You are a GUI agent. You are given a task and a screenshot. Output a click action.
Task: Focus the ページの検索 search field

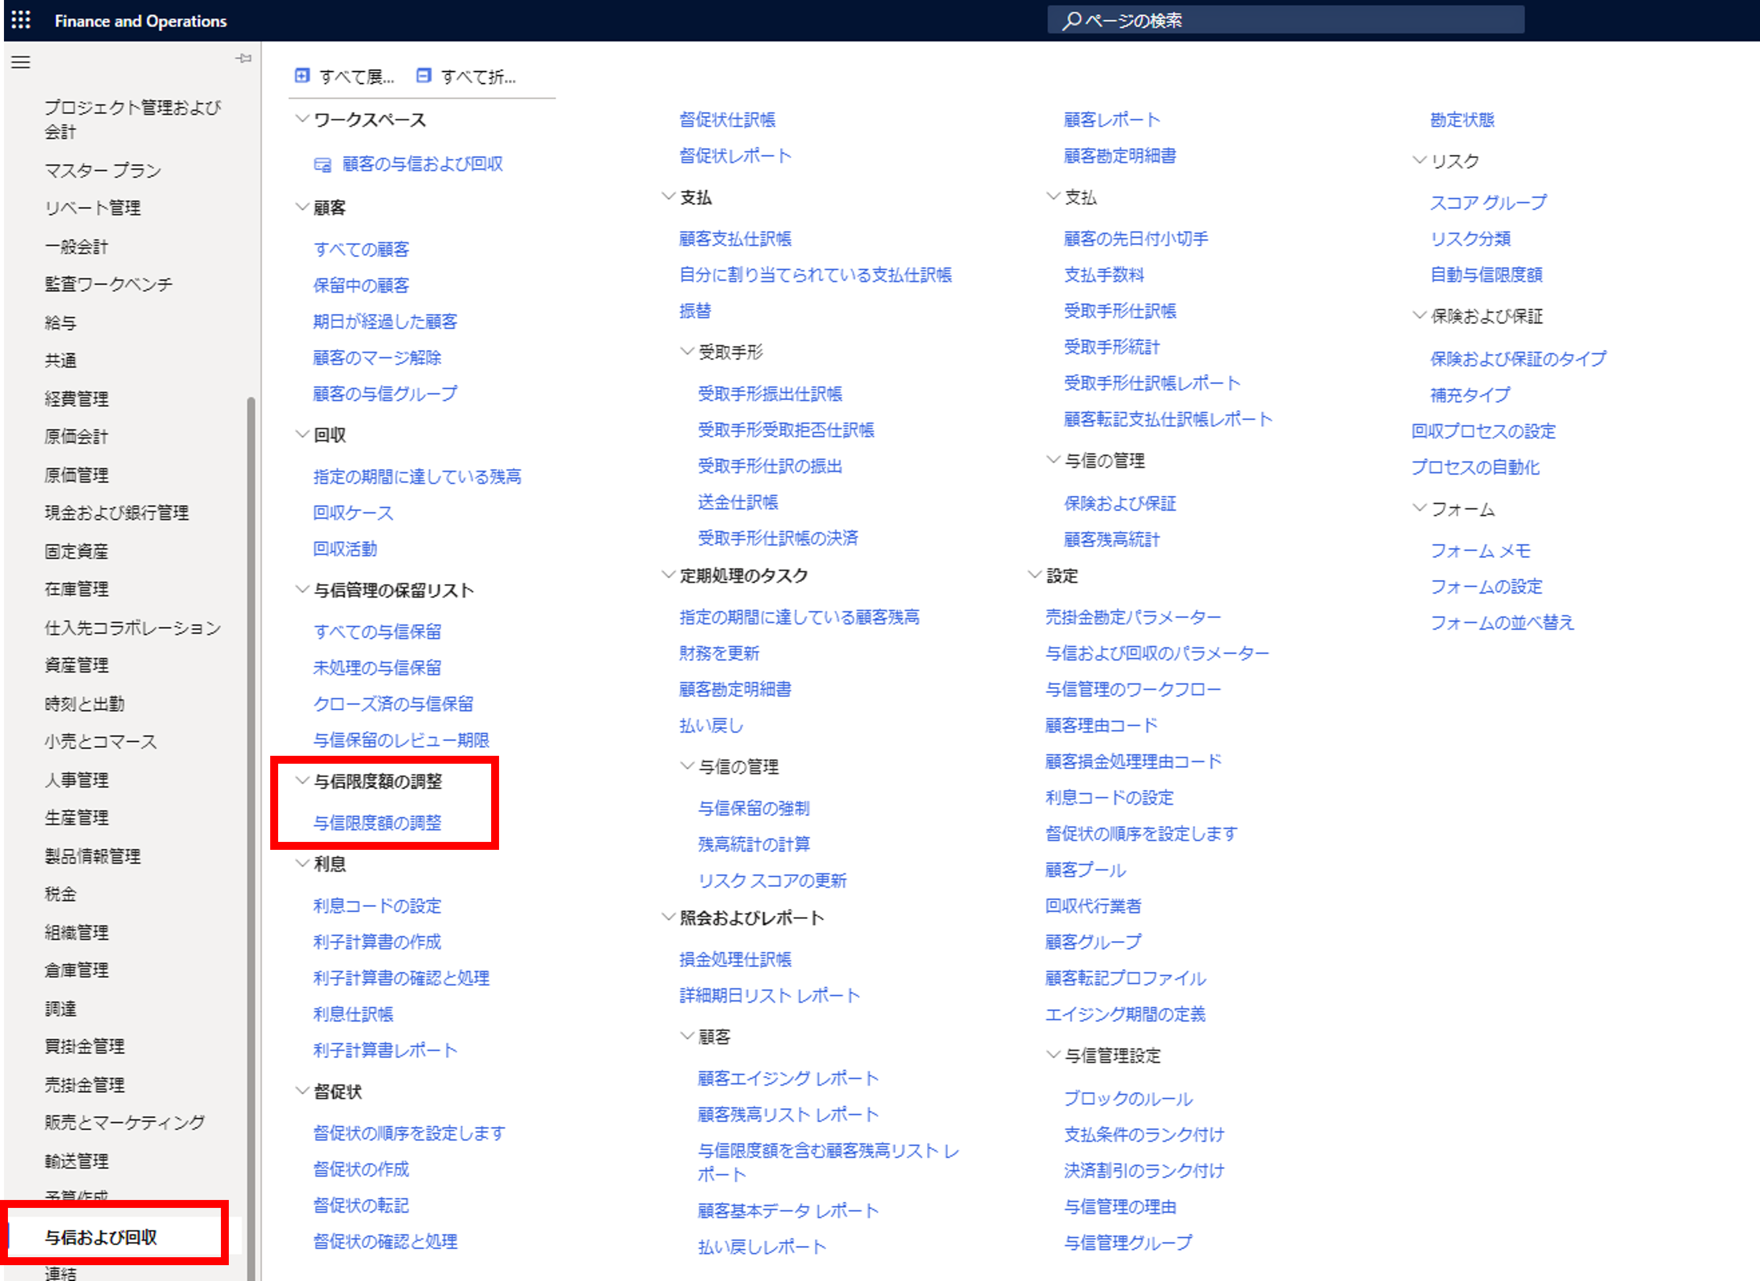coord(1285,20)
